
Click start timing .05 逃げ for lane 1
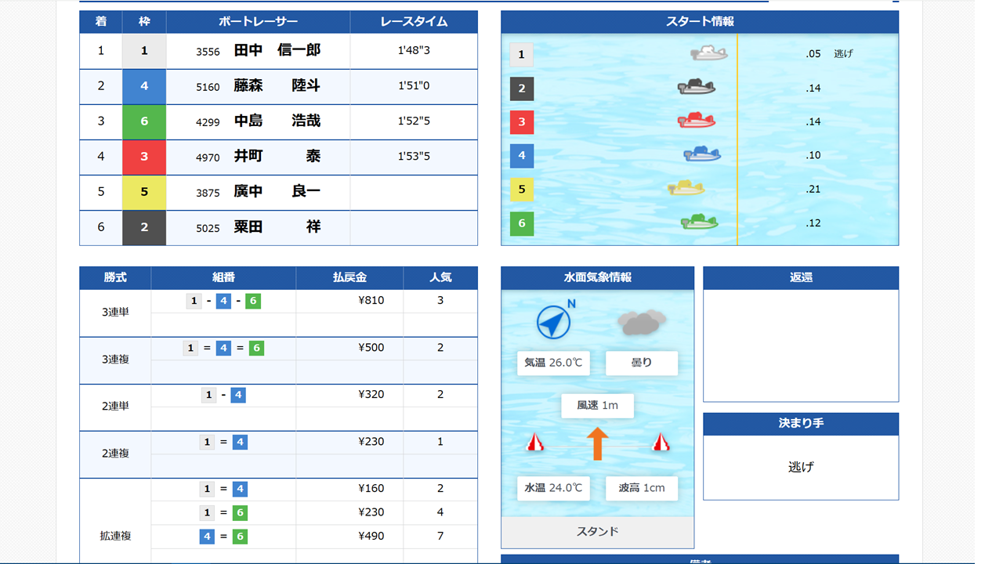coord(829,54)
